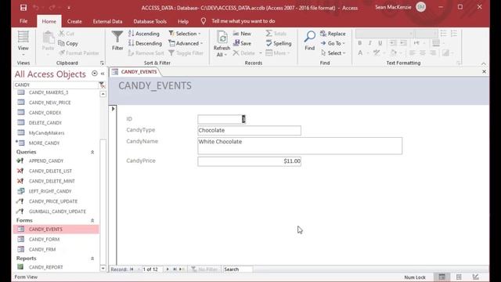Open the CANDY_REPORT report
Screen dimensions: 501x282
click(45, 267)
